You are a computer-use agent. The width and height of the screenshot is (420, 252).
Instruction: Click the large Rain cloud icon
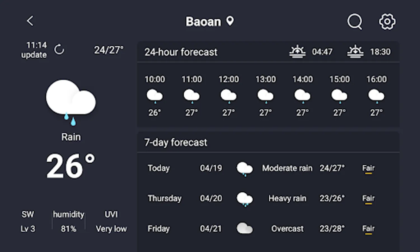(x=71, y=101)
